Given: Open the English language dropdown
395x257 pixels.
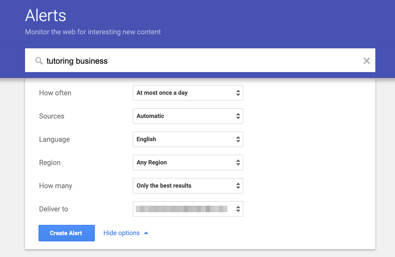Looking at the screenshot, I should click(187, 139).
